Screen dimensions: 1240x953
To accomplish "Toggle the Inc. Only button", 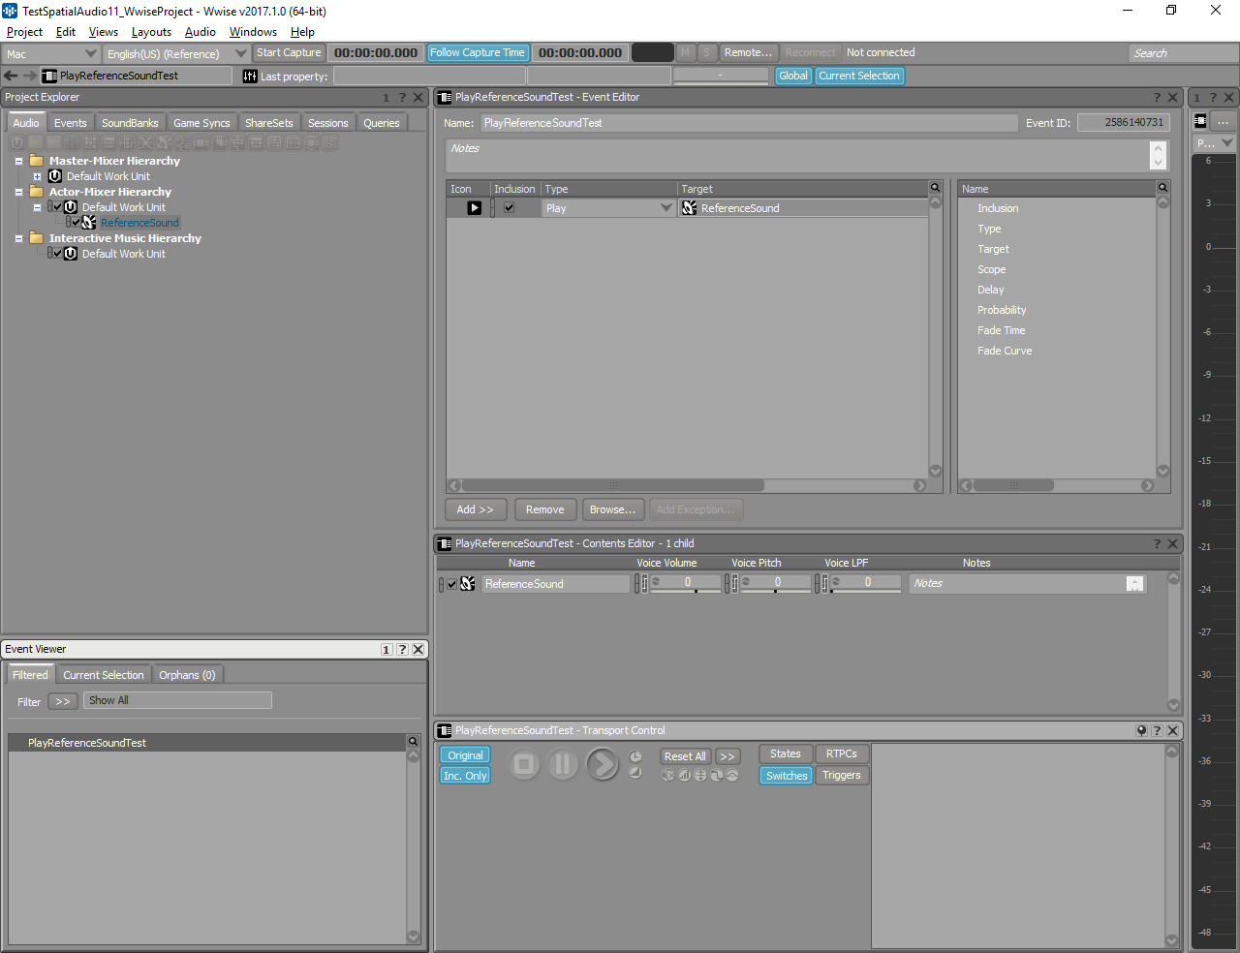I will pyautogui.click(x=465, y=776).
